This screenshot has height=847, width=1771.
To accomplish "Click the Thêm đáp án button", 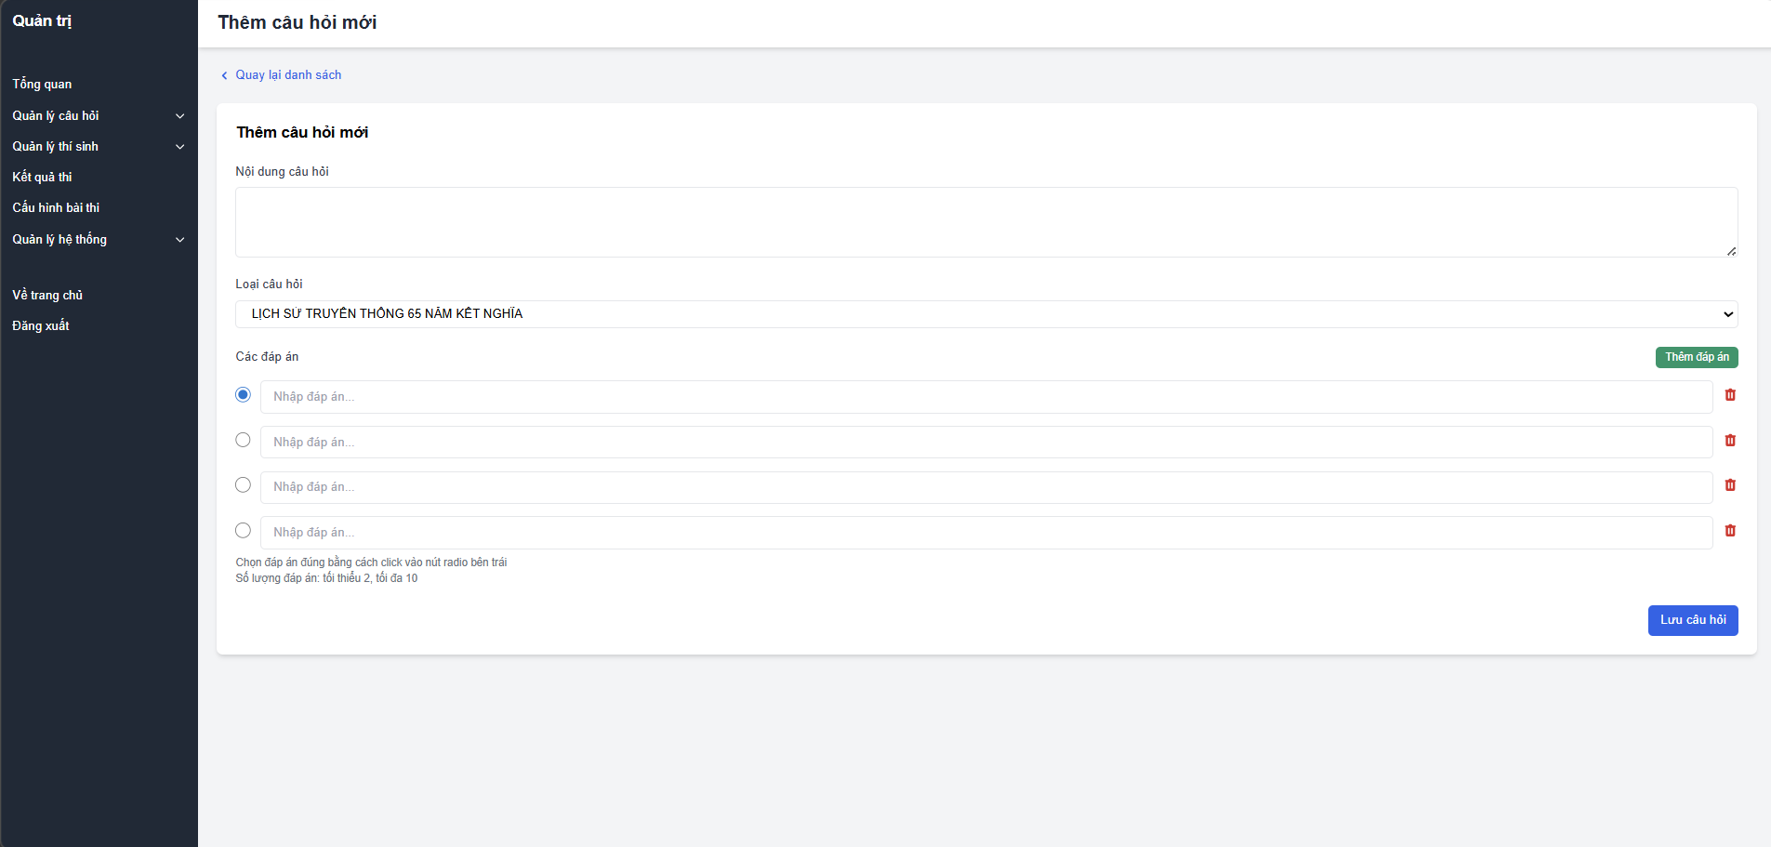I will (x=1696, y=357).
